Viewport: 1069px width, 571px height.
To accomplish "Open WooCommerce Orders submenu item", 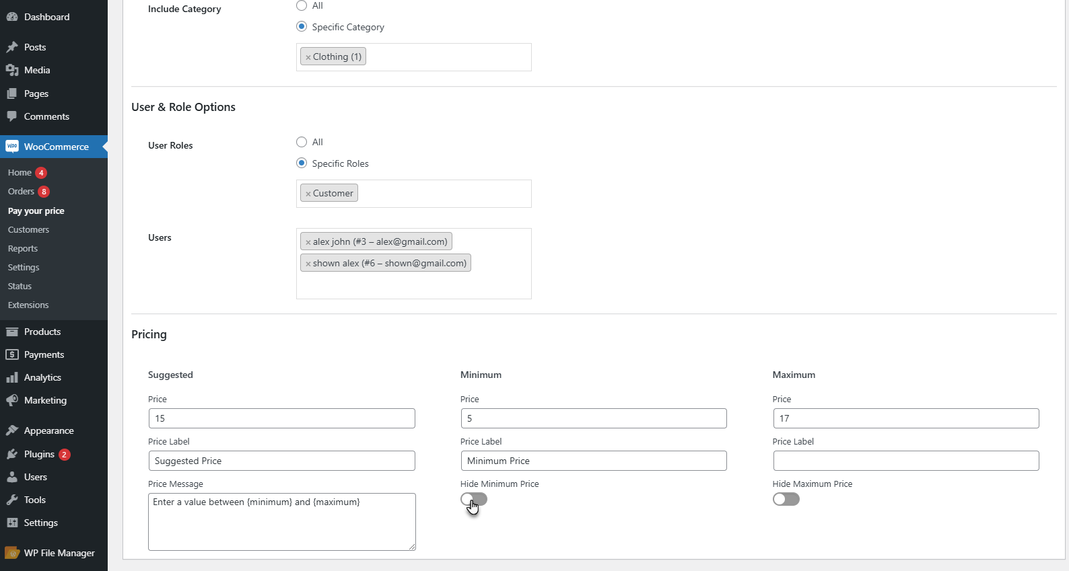I will pos(21,192).
